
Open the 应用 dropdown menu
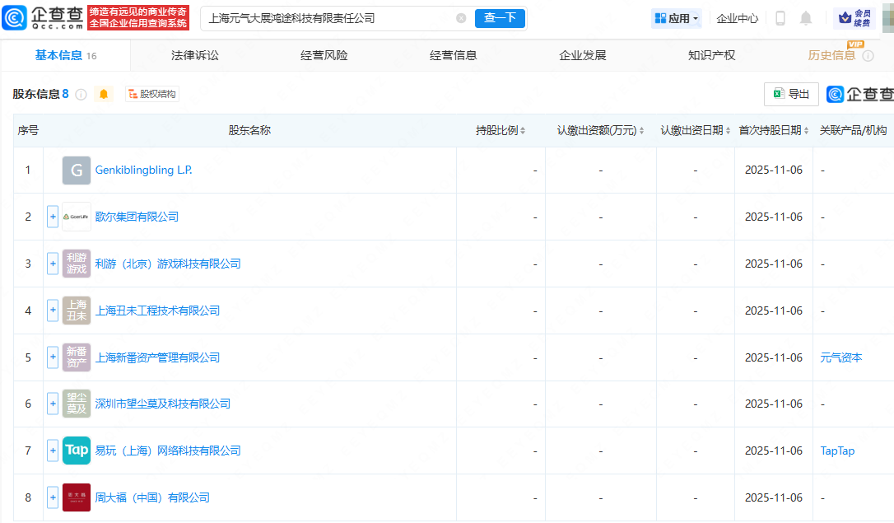click(x=677, y=18)
